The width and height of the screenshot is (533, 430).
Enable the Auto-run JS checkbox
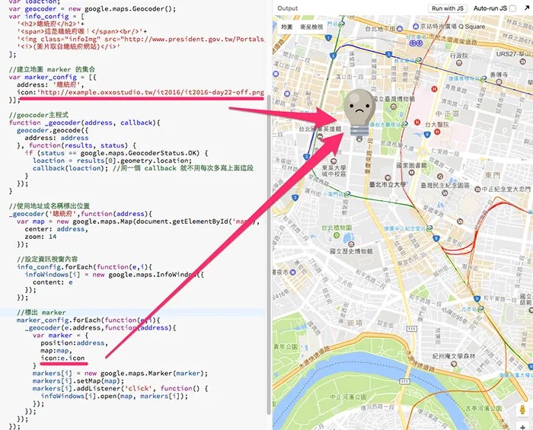[512, 8]
